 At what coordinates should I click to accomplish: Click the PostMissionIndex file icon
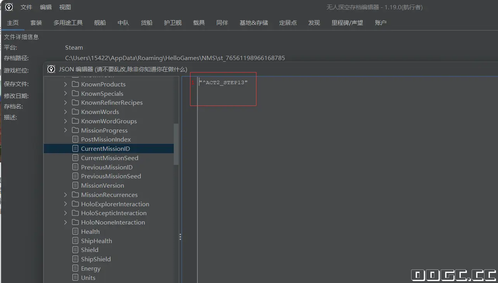(x=75, y=139)
